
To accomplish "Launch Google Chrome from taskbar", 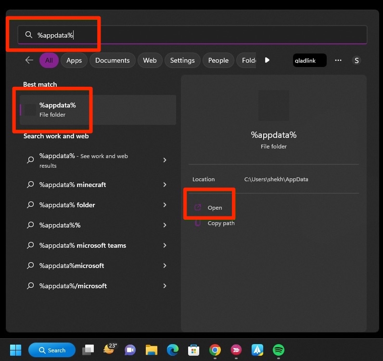I will point(215,350).
